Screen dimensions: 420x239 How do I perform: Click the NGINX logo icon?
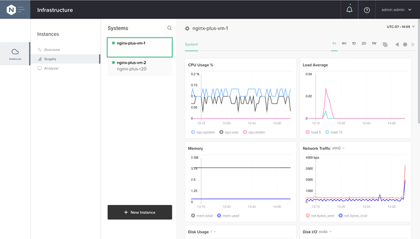pos(11,9)
